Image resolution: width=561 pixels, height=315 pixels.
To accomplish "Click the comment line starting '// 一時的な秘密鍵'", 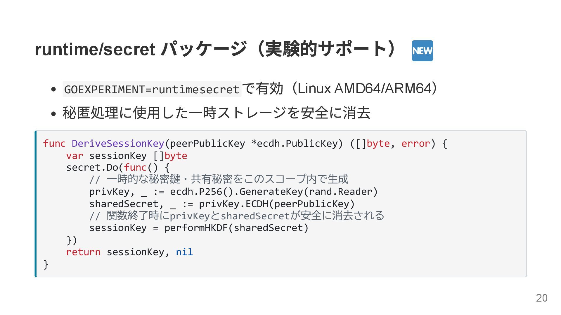I will point(219,179).
